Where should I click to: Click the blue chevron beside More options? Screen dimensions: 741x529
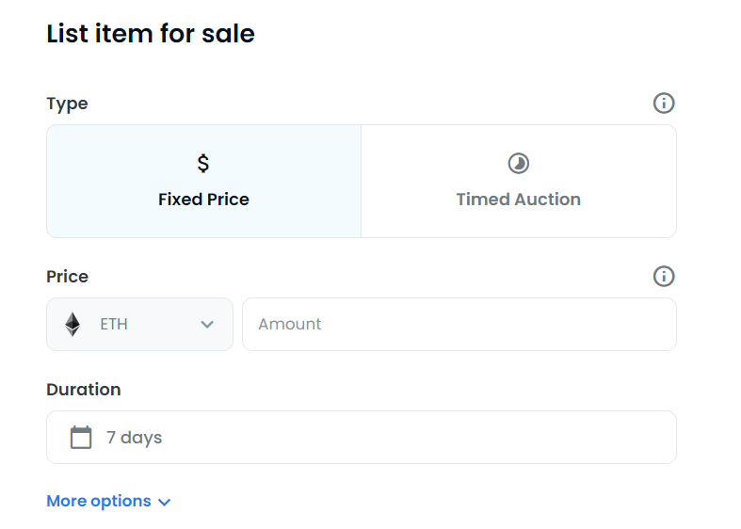tap(165, 503)
